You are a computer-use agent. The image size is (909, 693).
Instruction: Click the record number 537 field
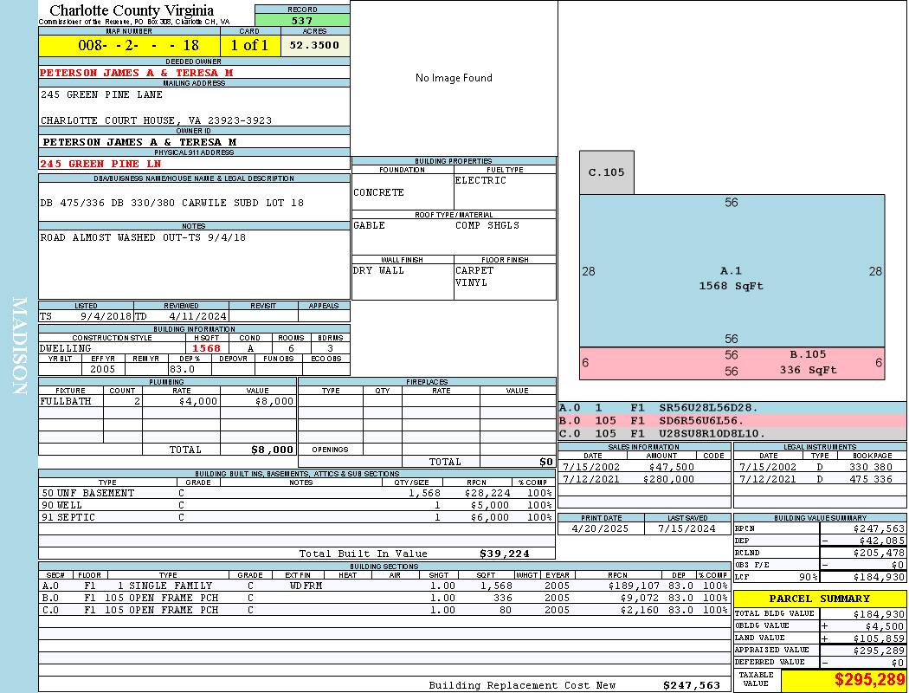pos(302,20)
